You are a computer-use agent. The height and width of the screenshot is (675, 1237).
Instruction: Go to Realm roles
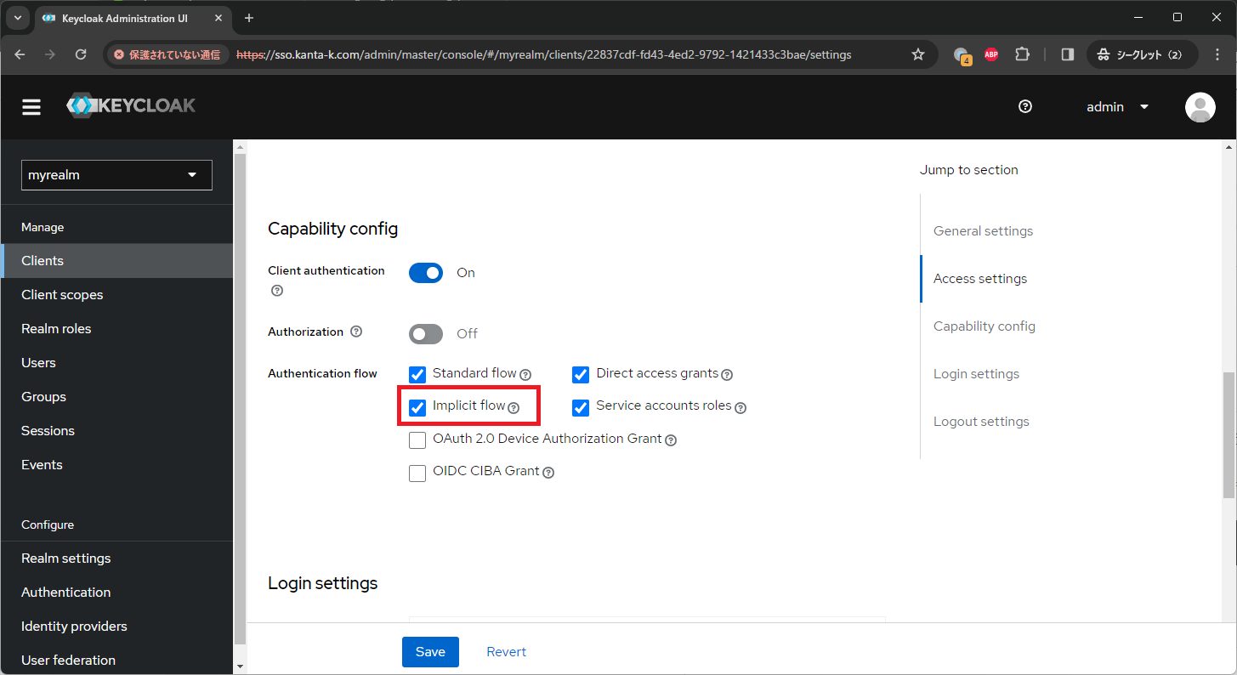[x=116, y=329]
